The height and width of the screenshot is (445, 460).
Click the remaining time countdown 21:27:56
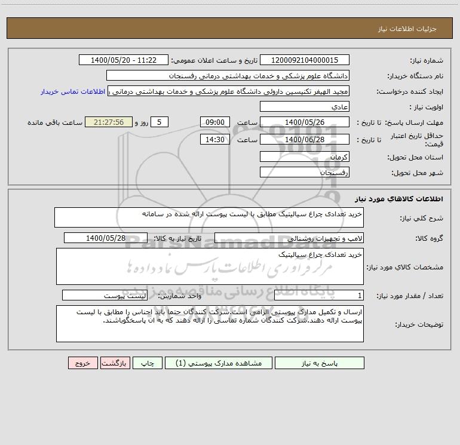pos(109,122)
